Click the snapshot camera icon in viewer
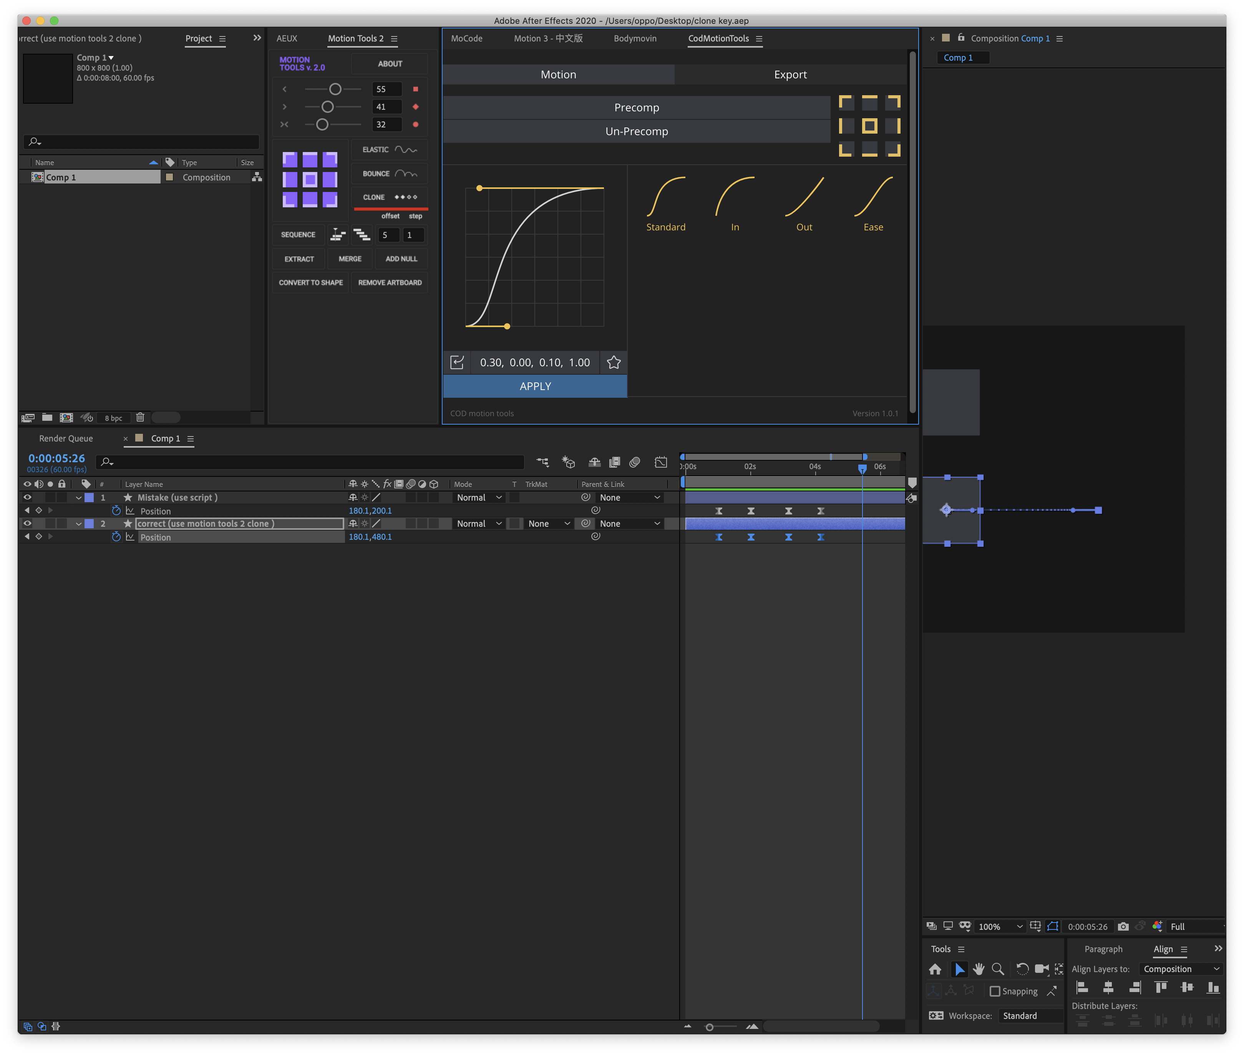The height and width of the screenshot is (1055, 1244). tap(1123, 926)
